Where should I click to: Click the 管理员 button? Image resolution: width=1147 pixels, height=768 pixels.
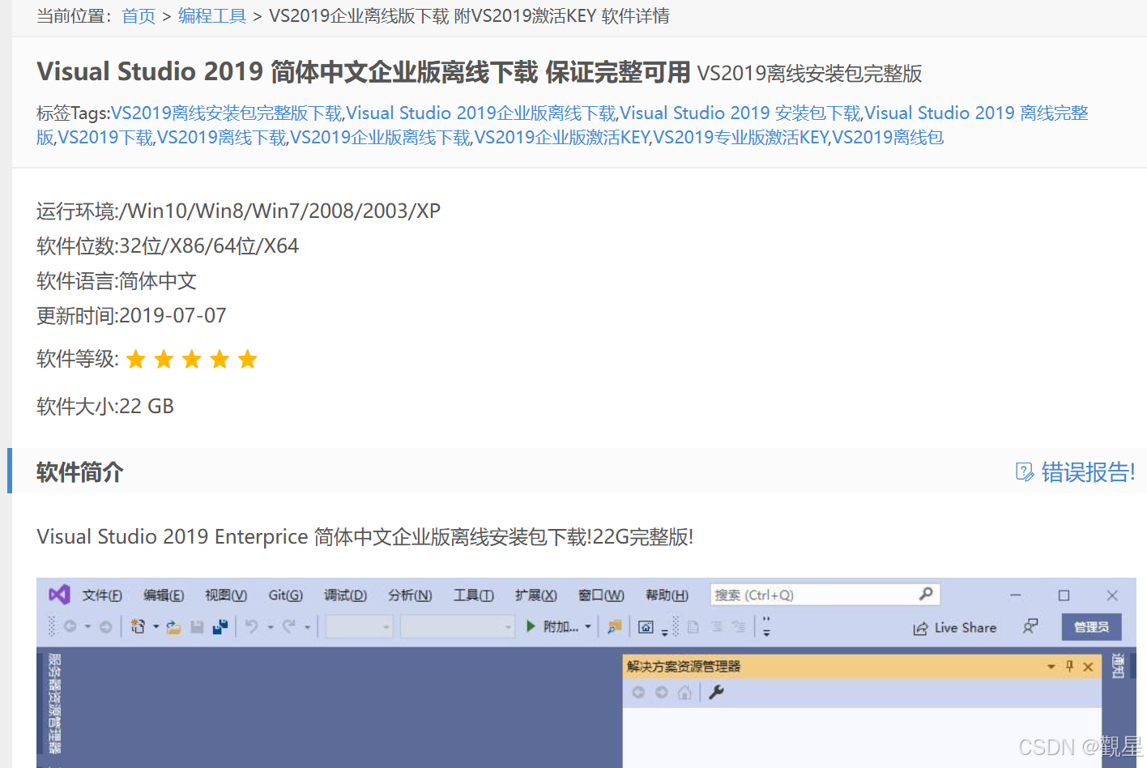pyautogui.click(x=1091, y=627)
